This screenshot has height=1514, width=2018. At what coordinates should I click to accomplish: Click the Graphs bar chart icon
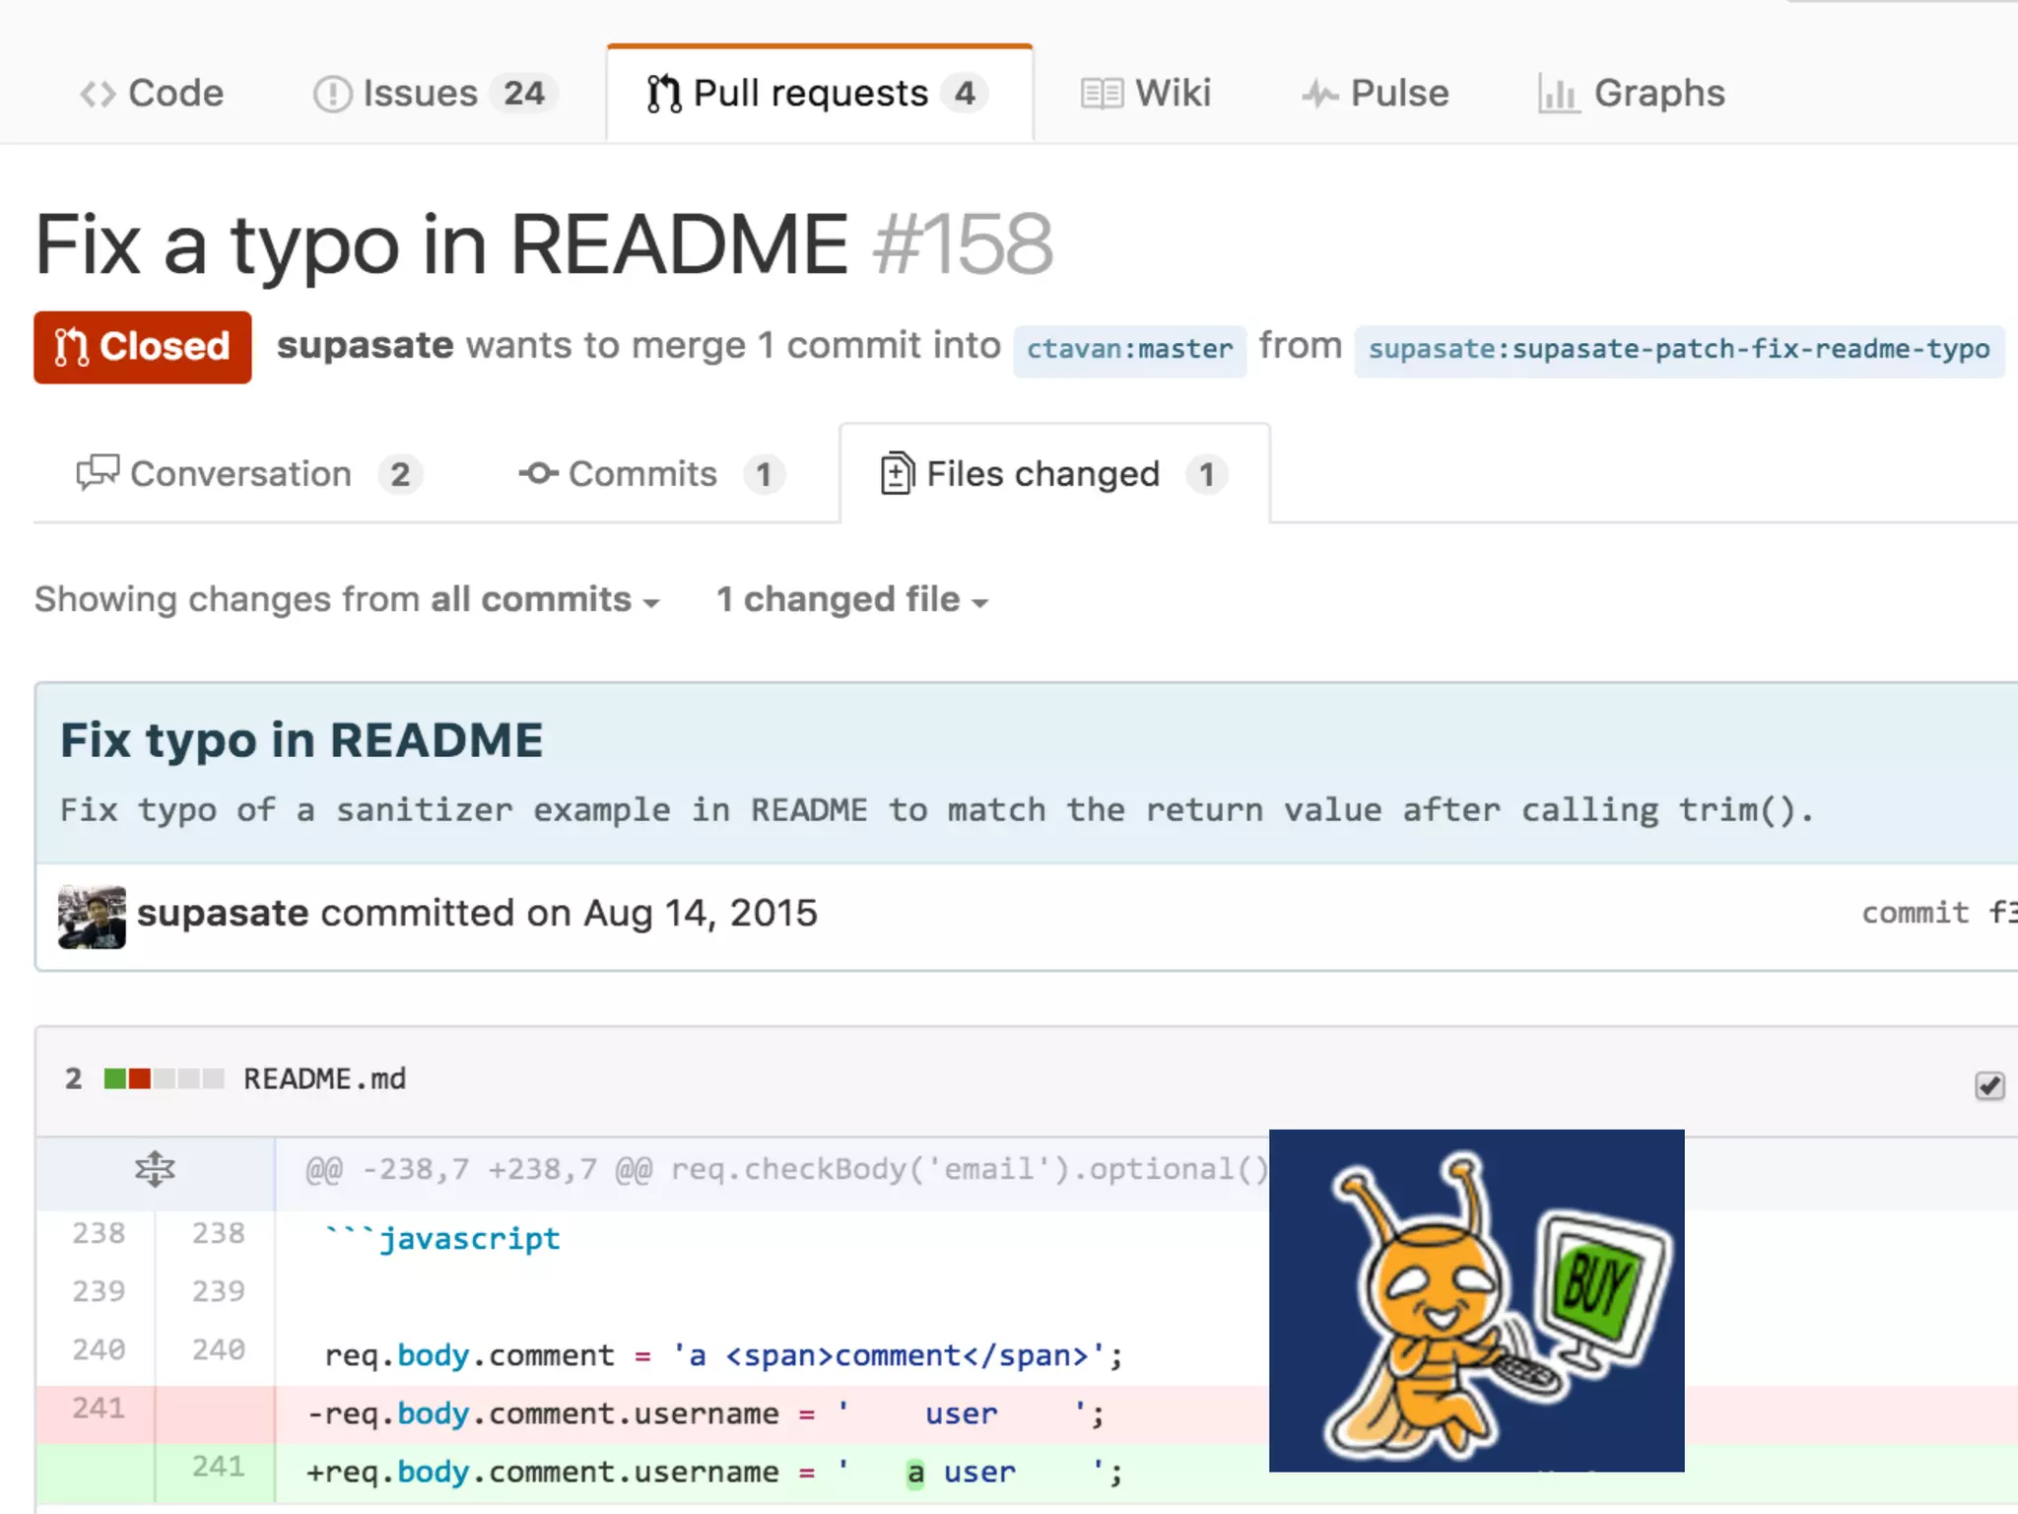tap(1558, 95)
